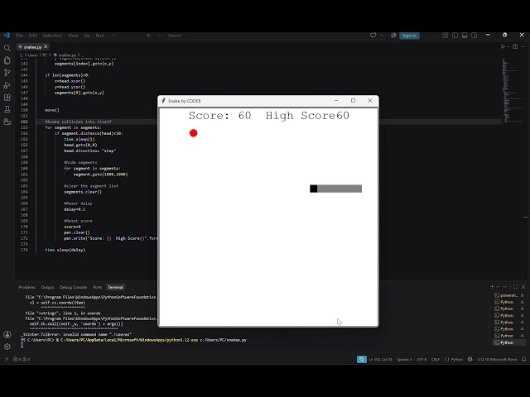Screen dimensions: 530x397
Task: Split the editor to the right
Action: [515, 46]
